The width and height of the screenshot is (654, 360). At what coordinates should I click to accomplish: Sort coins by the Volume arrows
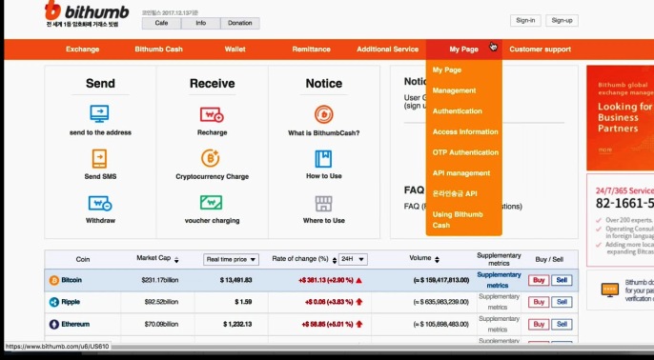pyautogui.click(x=437, y=259)
